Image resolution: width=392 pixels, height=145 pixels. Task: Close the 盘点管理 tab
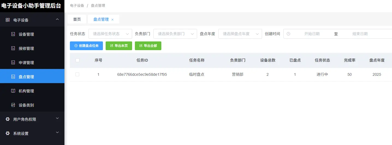(112, 20)
